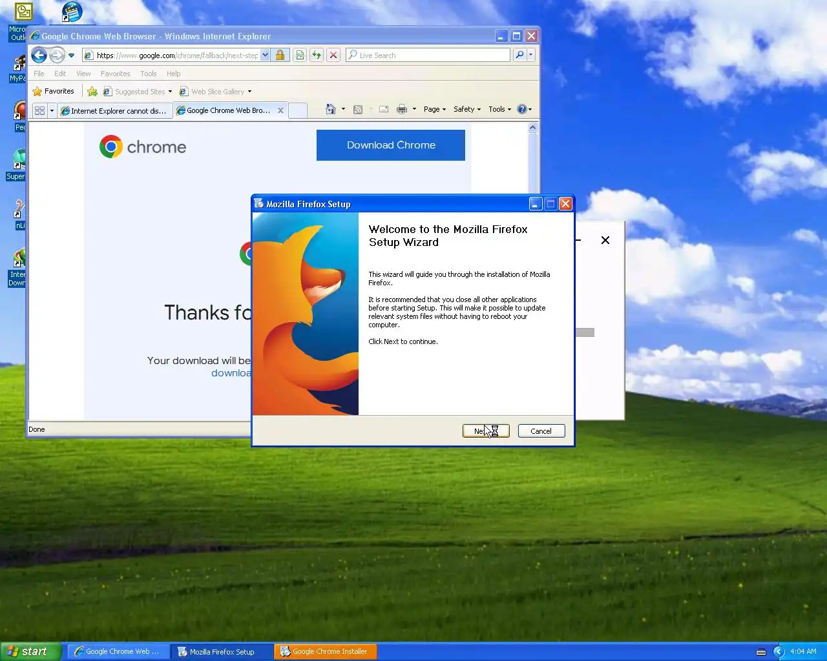Viewport: 827px width, 661px height.
Task: Open the Home button dropdown arrow
Action: 343,109
